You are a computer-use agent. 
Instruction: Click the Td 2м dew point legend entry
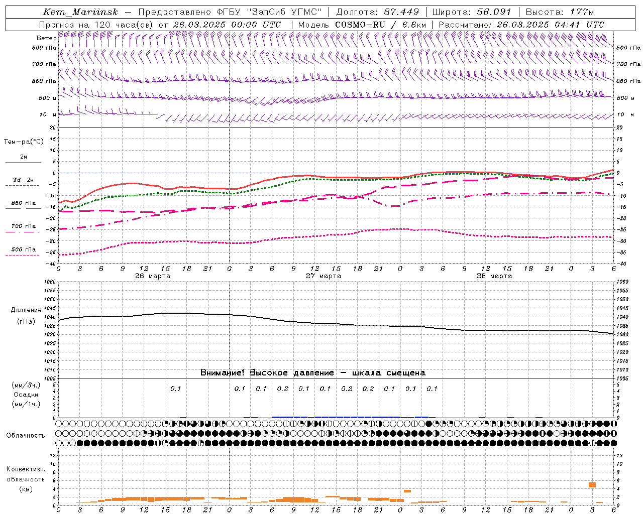(23, 180)
